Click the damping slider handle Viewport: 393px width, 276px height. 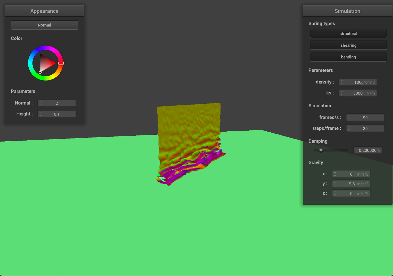[321, 150]
